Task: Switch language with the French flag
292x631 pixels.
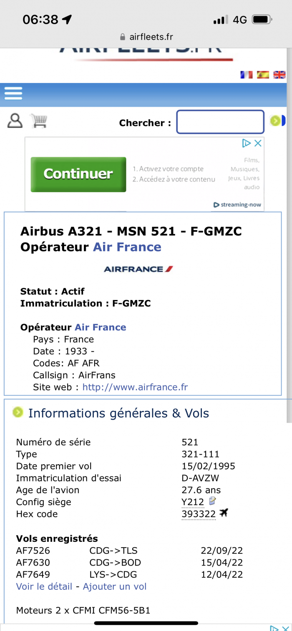Action: (247, 75)
